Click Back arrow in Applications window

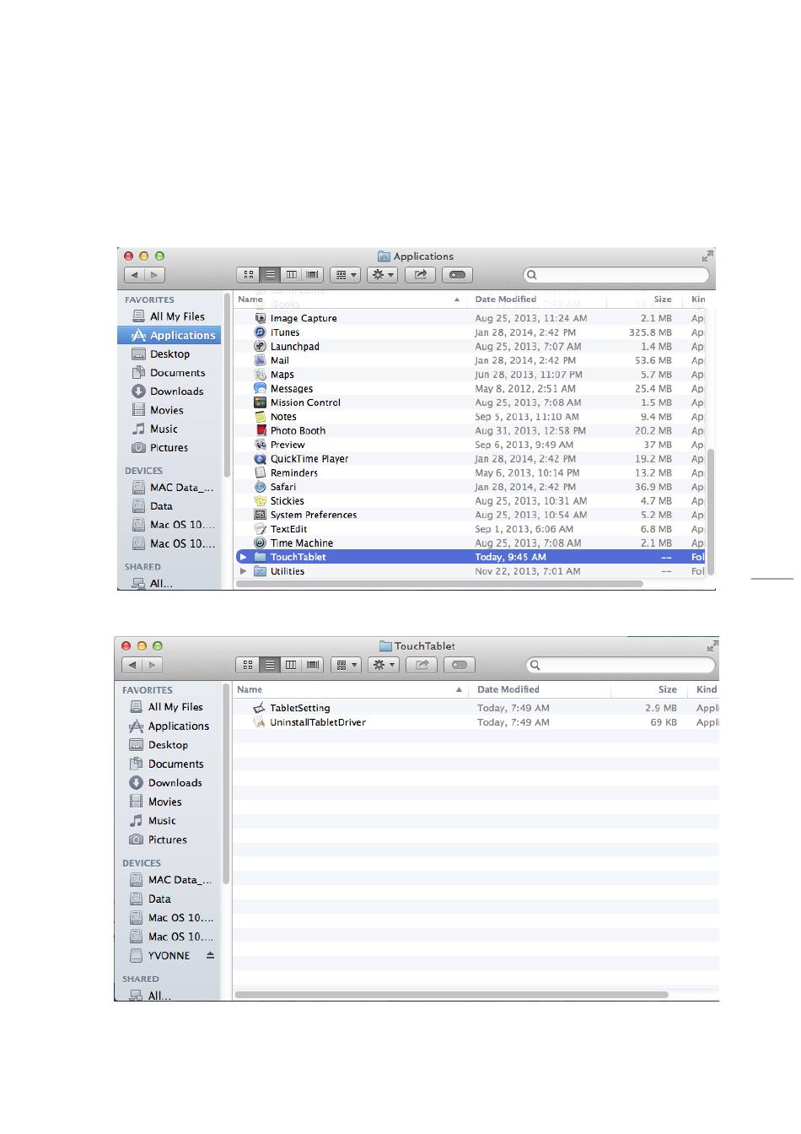tap(134, 275)
